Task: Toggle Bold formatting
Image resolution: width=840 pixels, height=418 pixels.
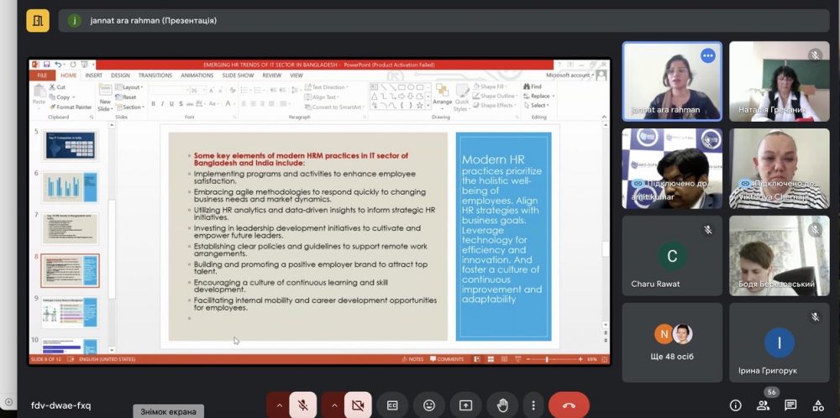Action: click(x=153, y=104)
